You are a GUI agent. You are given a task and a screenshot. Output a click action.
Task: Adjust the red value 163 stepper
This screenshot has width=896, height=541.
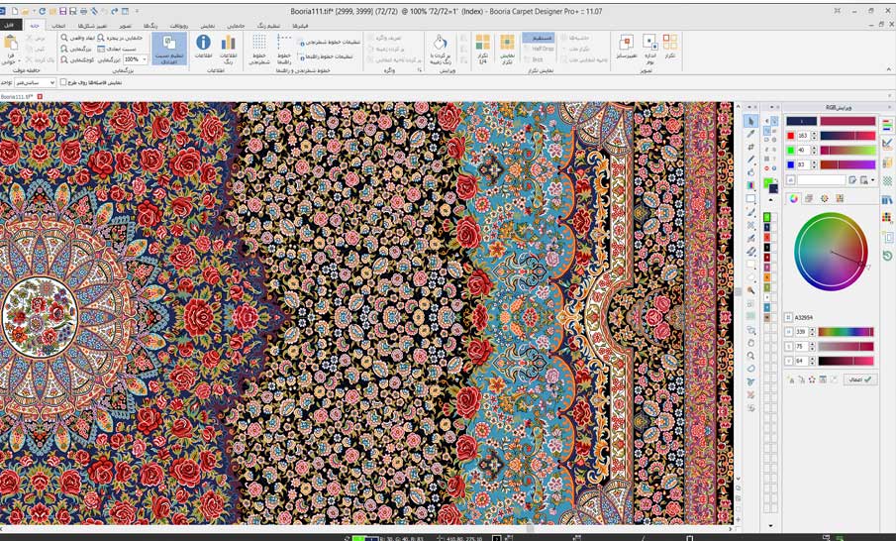[814, 136]
